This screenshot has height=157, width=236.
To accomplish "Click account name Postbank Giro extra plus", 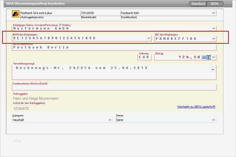I will (36, 13).
